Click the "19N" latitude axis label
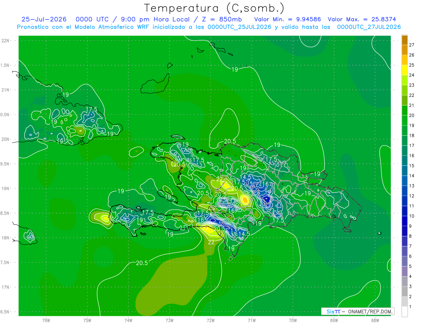 click(x=6, y=189)
